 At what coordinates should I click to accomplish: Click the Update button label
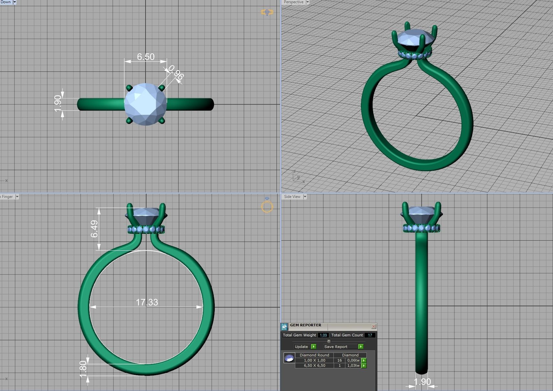(x=301, y=346)
